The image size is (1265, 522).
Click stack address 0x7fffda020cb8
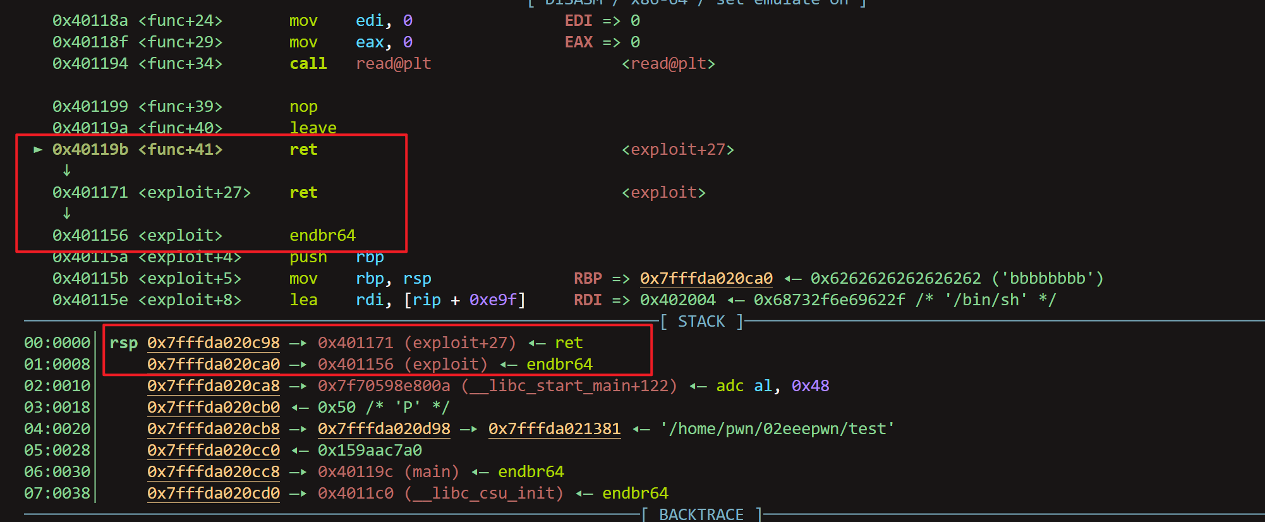[214, 429]
